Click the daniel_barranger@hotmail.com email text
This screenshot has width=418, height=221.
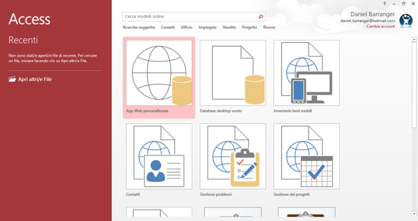point(368,21)
